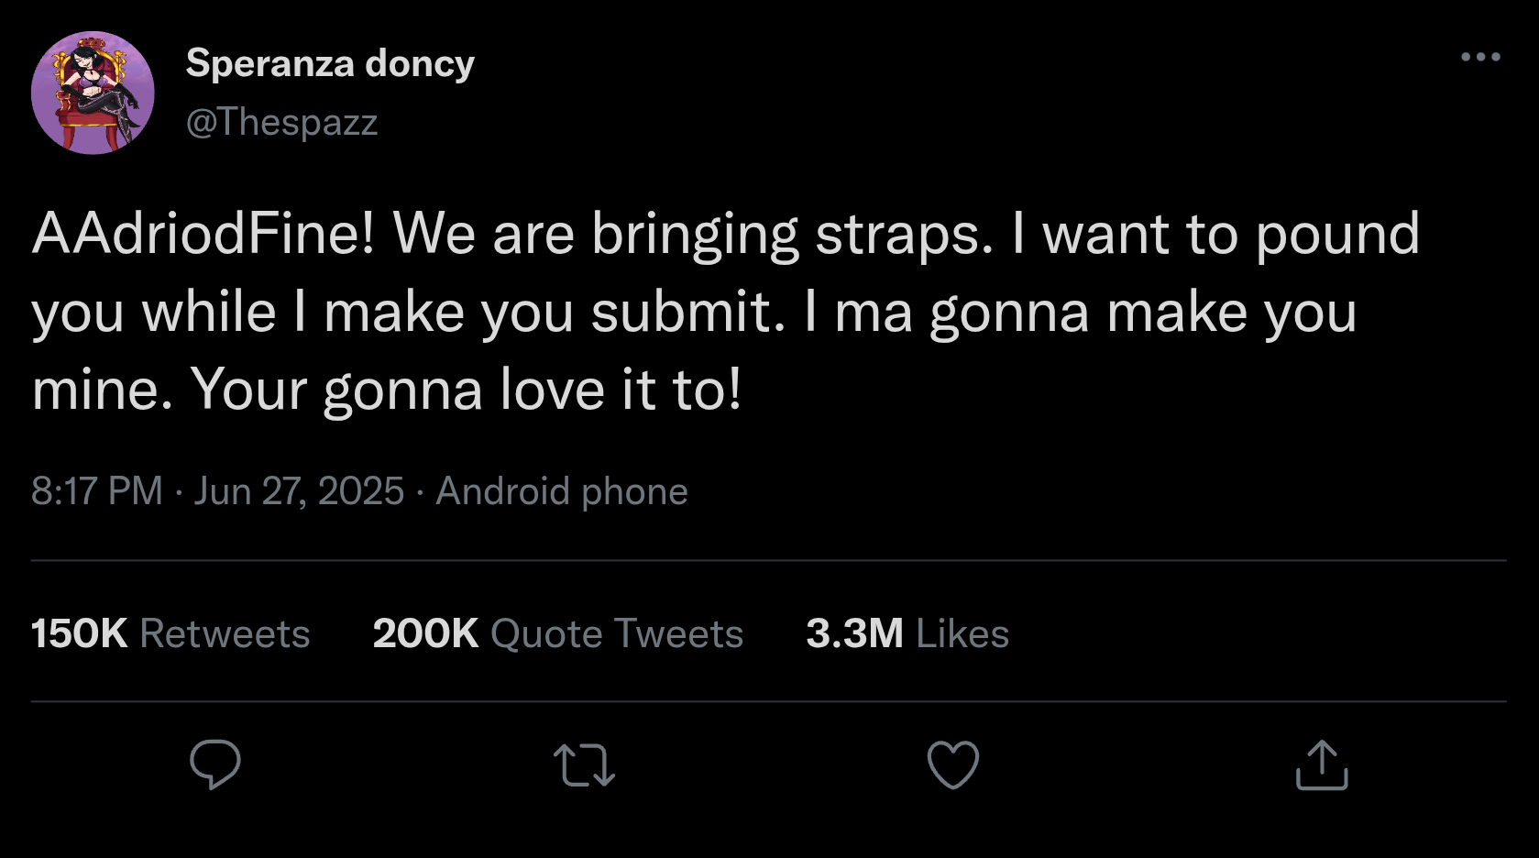Click the tweet's first line starting AAdriodFine
This screenshot has height=858, width=1539.
[x=724, y=235]
